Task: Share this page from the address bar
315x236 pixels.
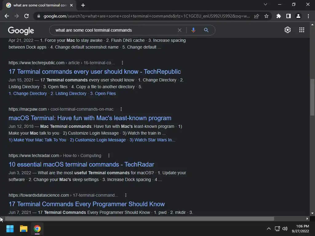Action: pyautogui.click(x=257, y=16)
